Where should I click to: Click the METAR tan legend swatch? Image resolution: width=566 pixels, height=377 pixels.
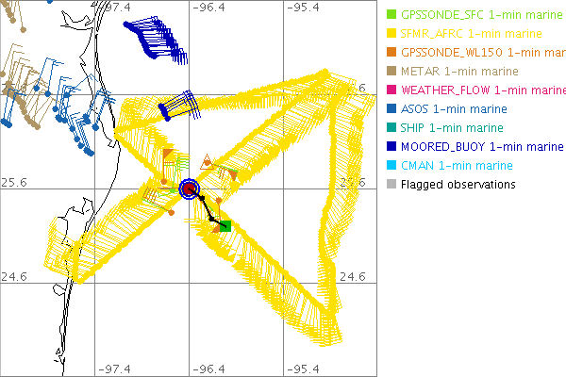tap(390, 72)
